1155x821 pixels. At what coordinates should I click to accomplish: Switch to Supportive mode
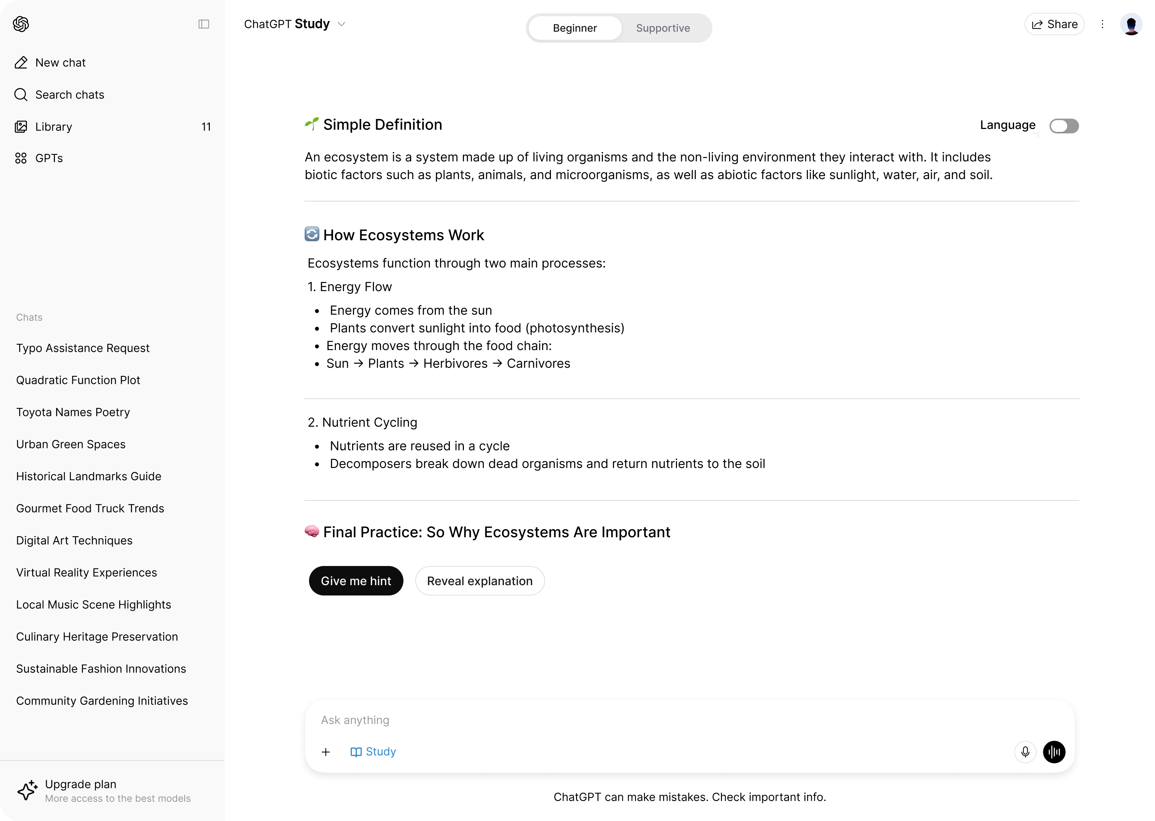[x=663, y=28]
